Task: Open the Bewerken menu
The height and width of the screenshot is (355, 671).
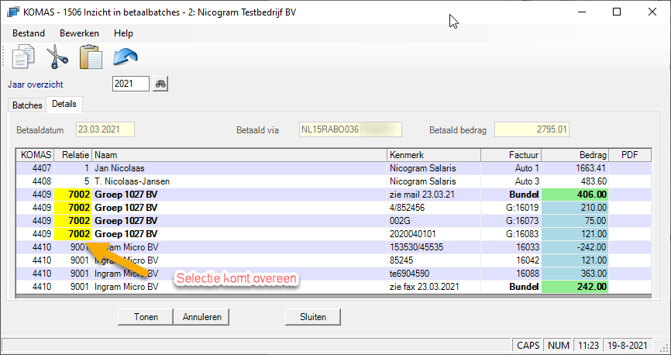Action: pos(79,33)
